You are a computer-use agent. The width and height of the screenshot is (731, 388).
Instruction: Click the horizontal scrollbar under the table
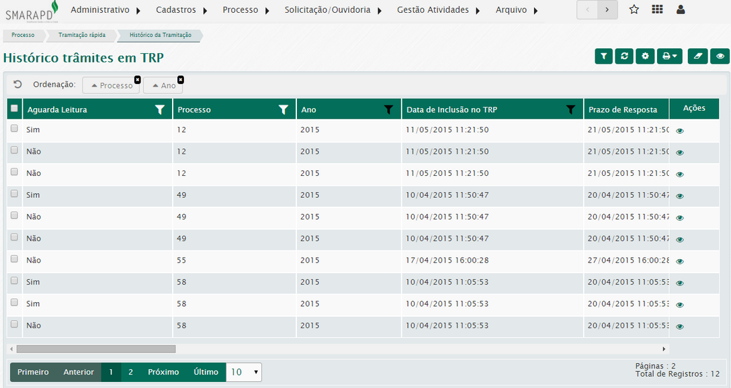tap(95, 349)
